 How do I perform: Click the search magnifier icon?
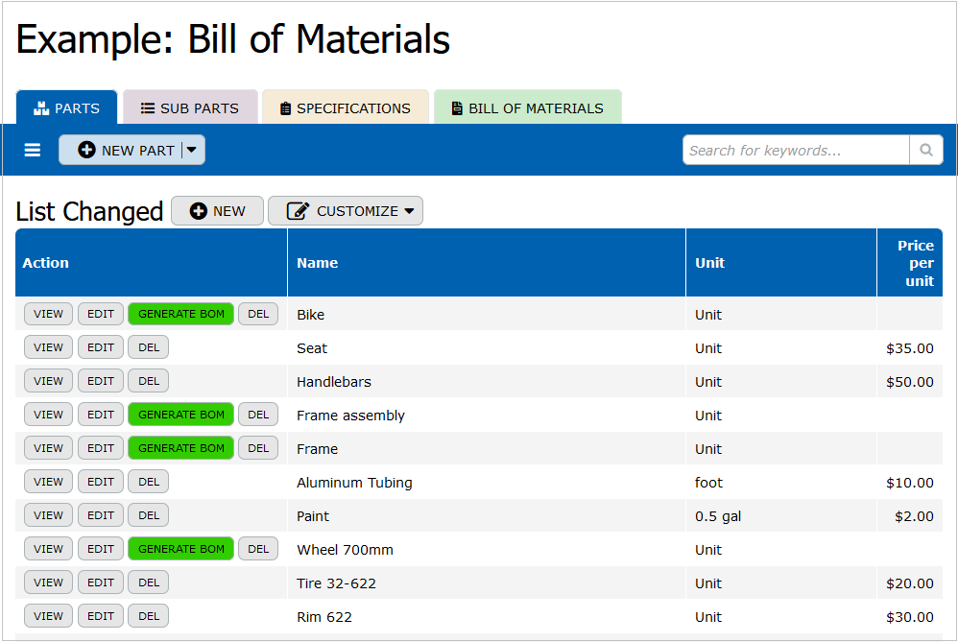926,150
